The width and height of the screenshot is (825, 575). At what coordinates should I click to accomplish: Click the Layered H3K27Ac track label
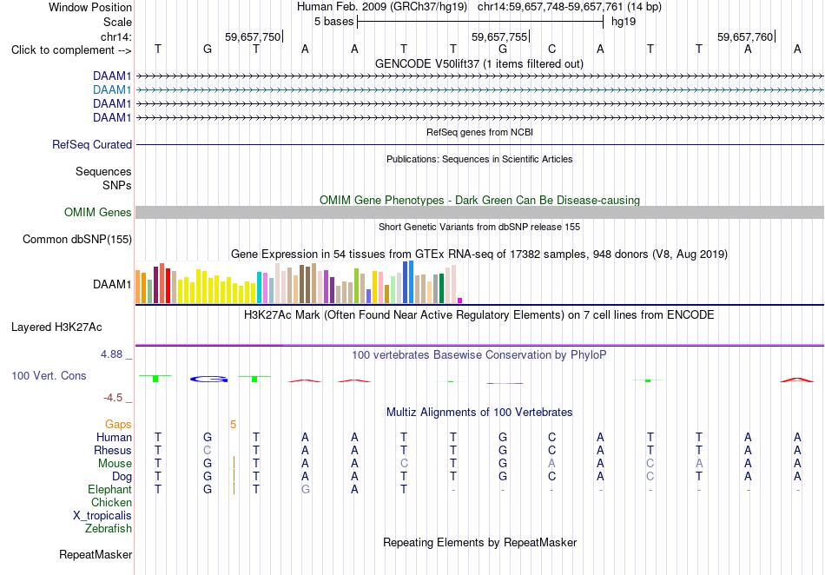(x=56, y=327)
